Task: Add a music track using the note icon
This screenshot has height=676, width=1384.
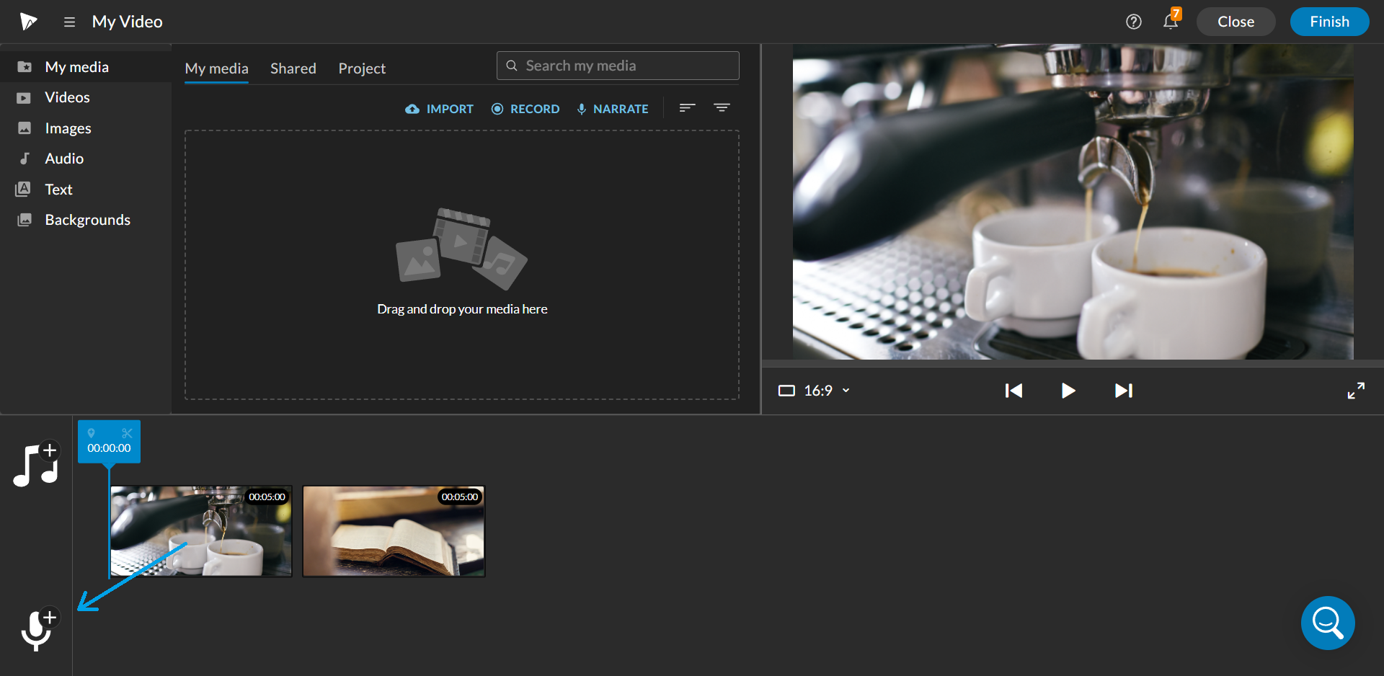Action: coord(36,463)
